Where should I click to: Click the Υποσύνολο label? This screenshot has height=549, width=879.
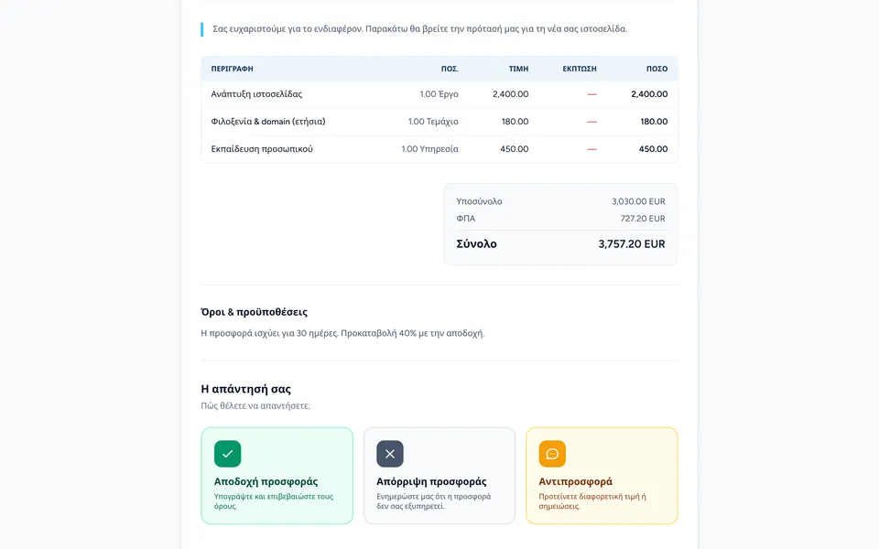(479, 201)
